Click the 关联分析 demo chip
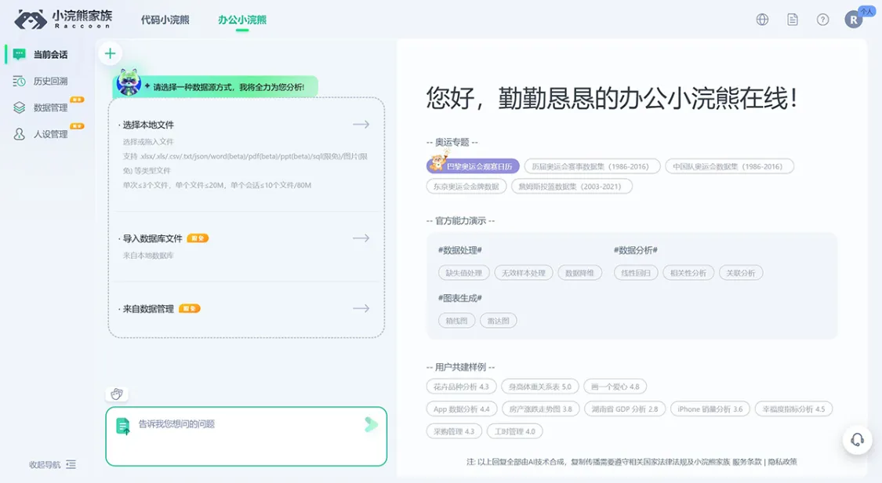This screenshot has height=483, width=882. pyautogui.click(x=740, y=273)
